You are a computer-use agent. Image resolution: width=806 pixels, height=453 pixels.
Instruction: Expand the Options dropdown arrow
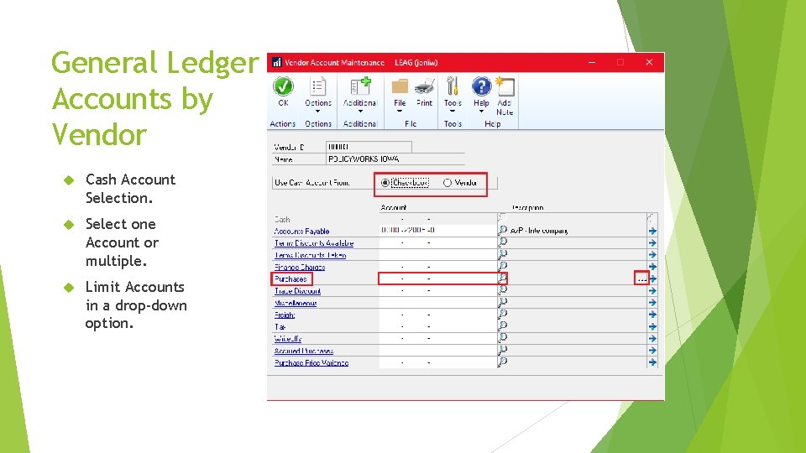click(x=317, y=111)
